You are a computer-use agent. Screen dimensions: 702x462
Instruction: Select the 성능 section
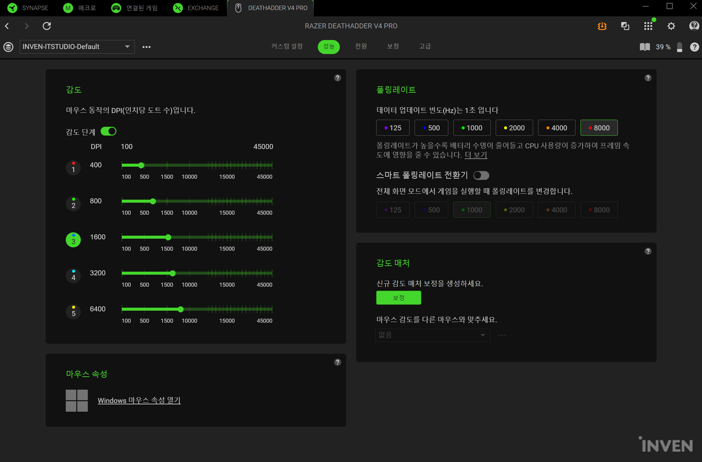[x=329, y=47]
